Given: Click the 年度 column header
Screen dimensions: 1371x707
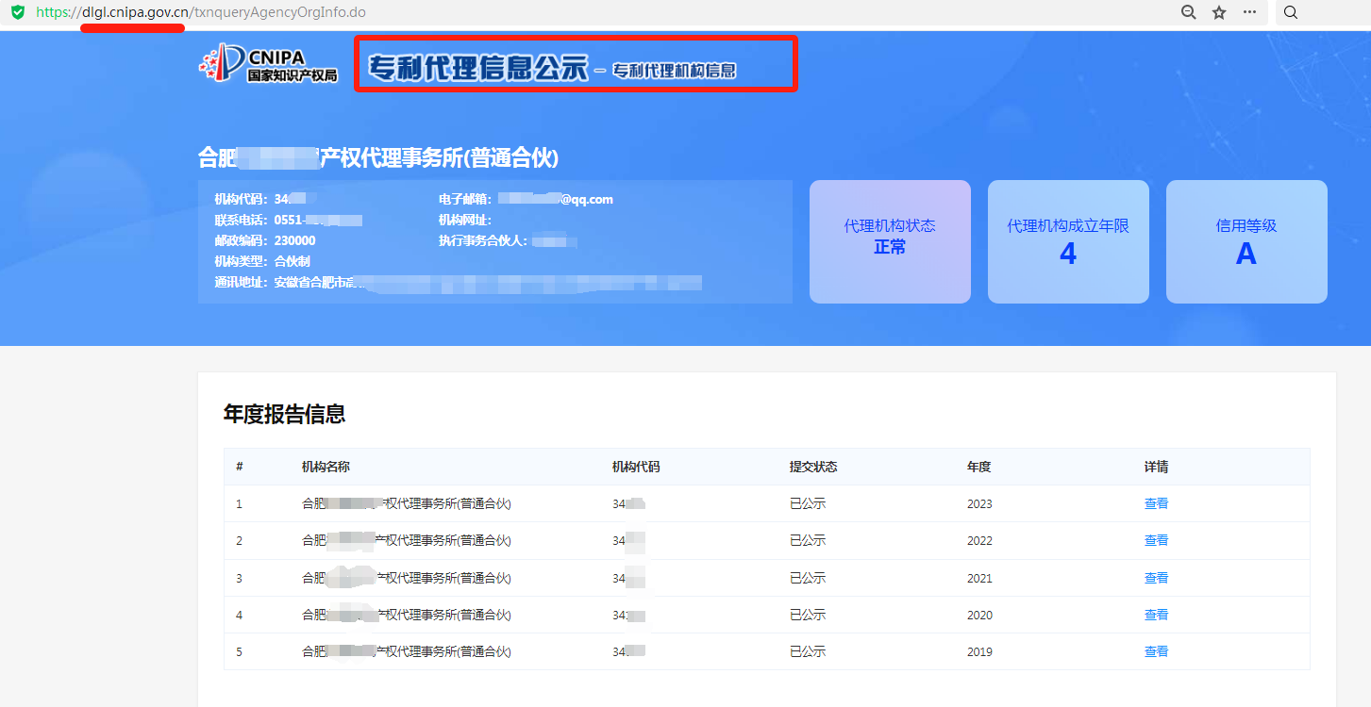Looking at the screenshot, I should click(978, 467).
